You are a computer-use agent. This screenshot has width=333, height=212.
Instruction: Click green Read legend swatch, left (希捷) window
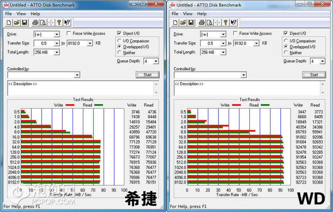(99, 105)
